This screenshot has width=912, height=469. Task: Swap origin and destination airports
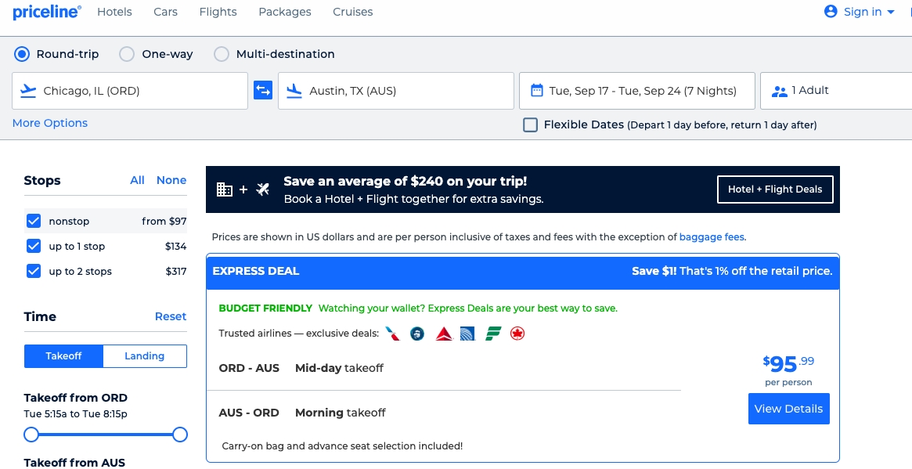263,90
